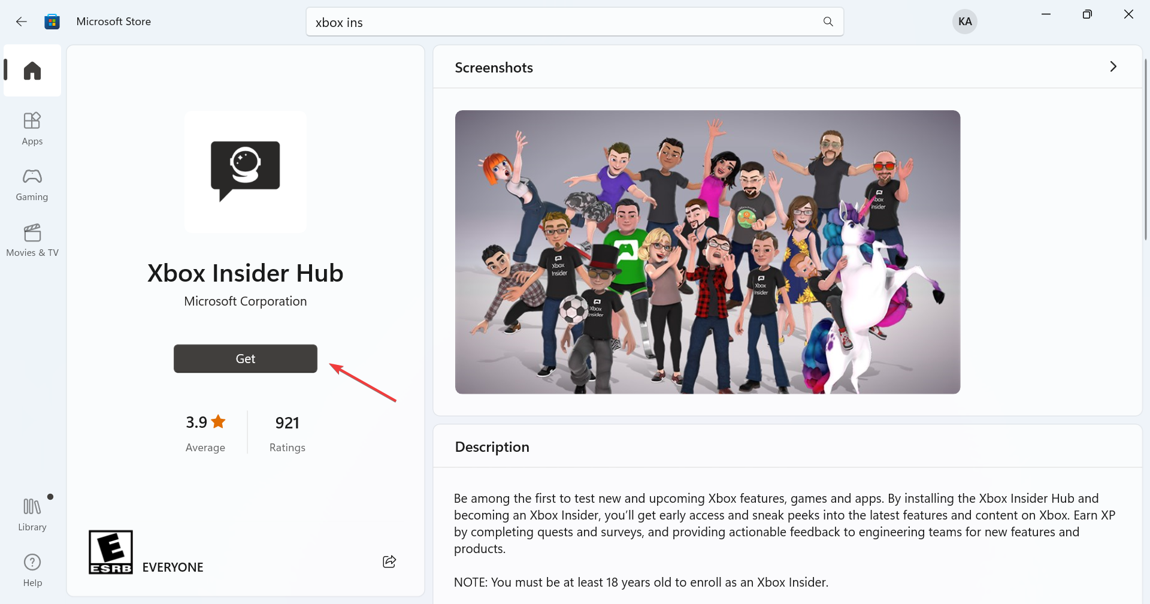Open the Home section in sidebar

(32, 71)
